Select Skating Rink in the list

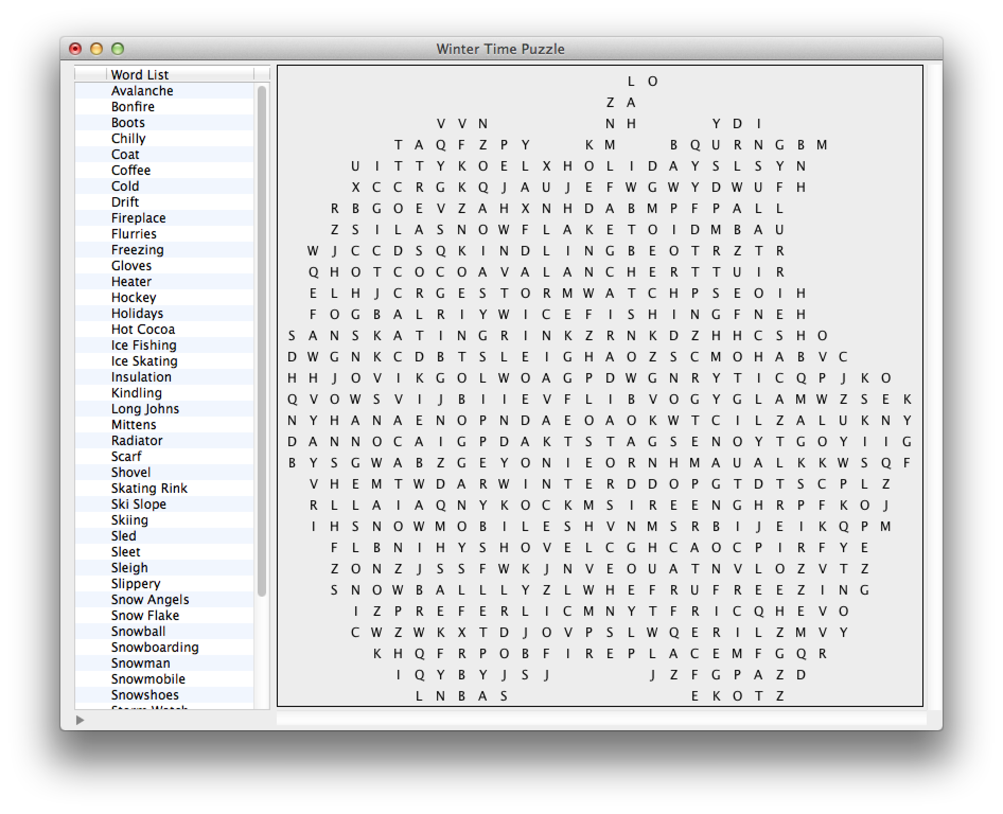(149, 488)
